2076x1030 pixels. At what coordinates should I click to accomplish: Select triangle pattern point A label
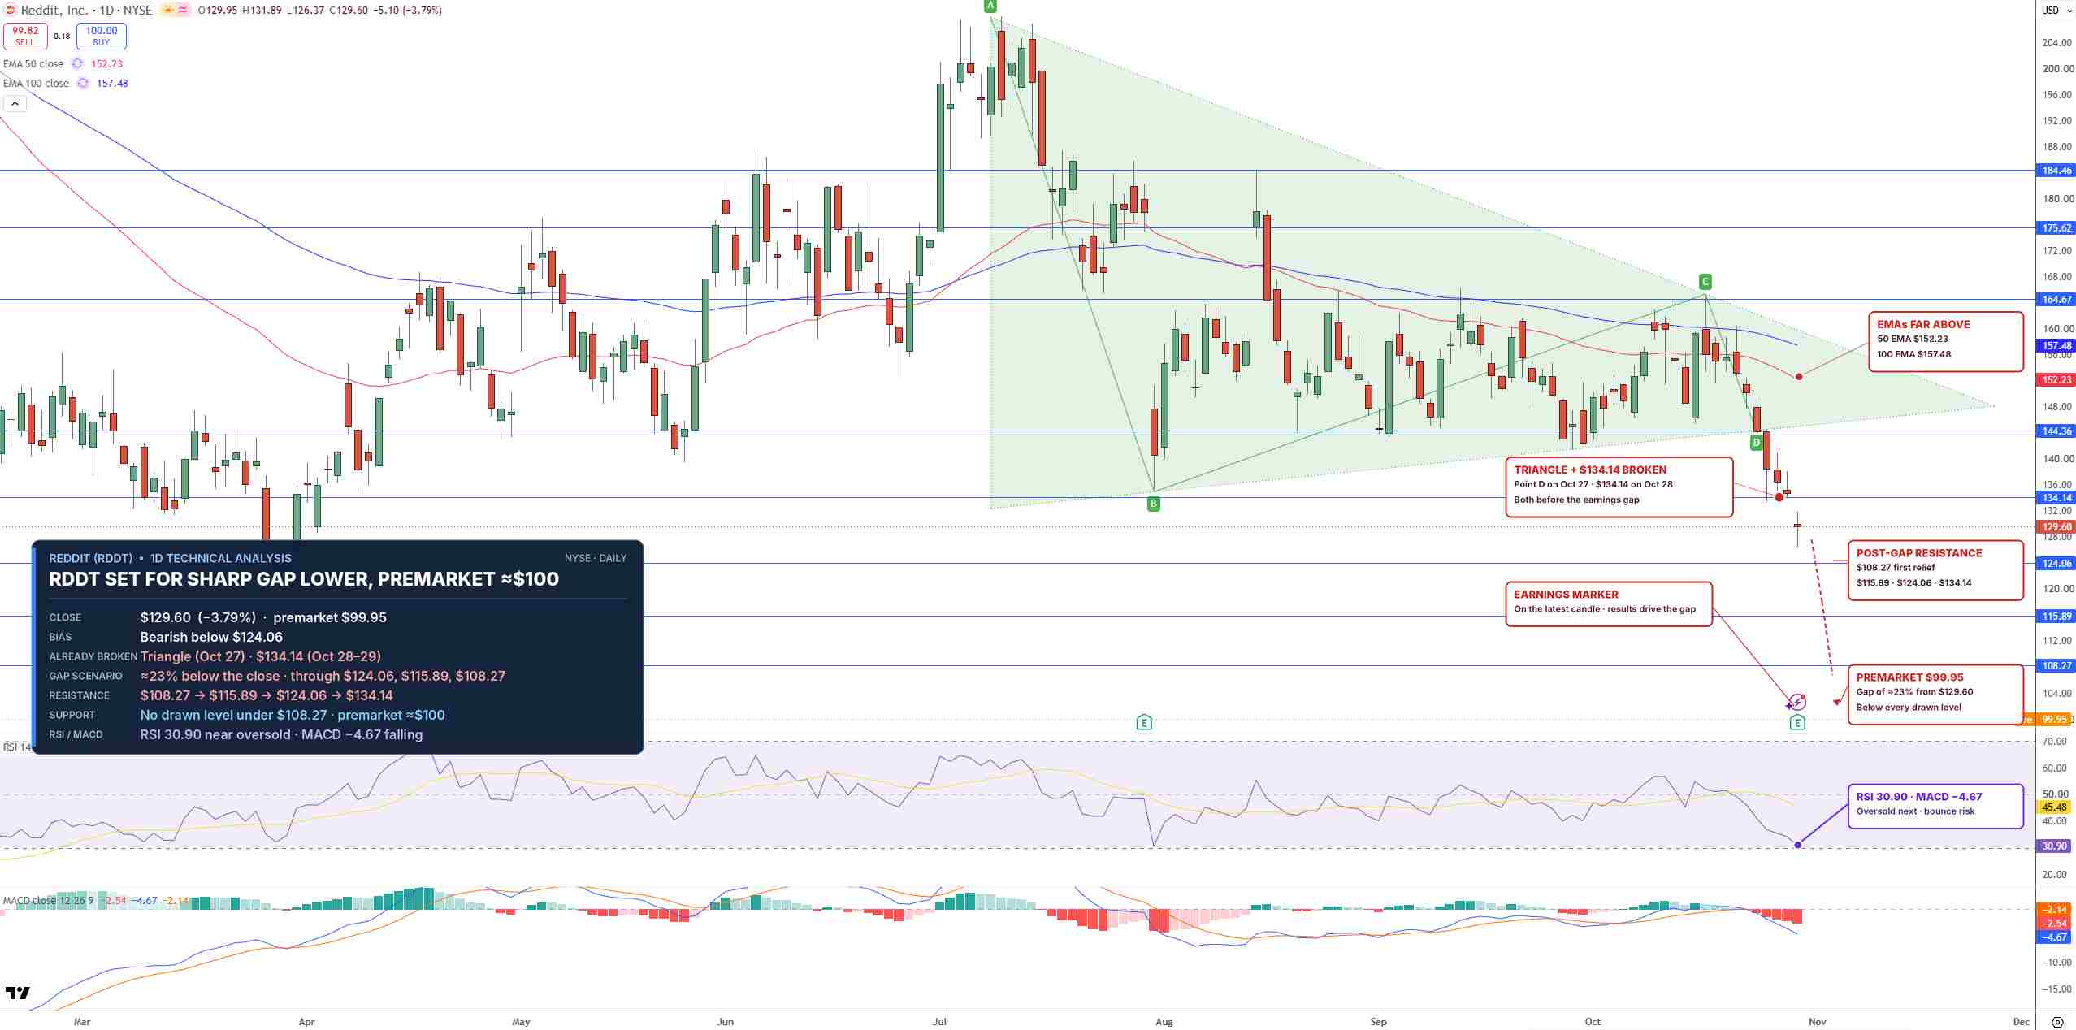coord(990,6)
